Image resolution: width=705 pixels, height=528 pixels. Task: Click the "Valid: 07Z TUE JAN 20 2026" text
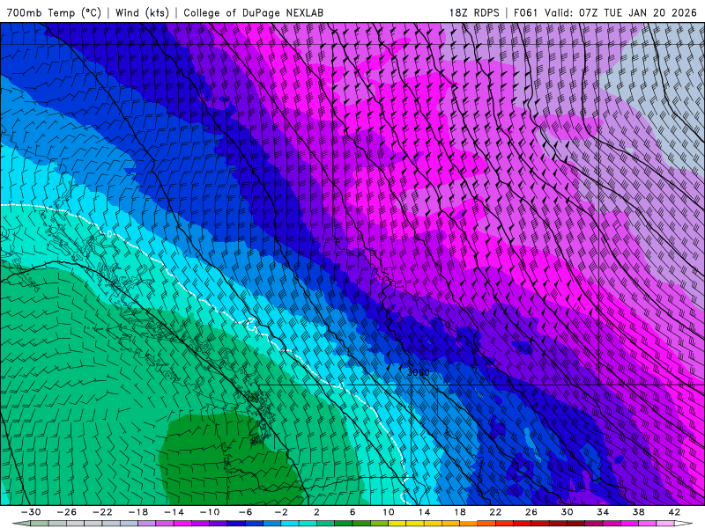620,12
